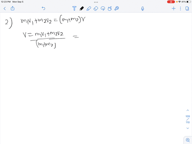The height and width of the screenshot is (144, 192).
Task: Select the black Pen tool
Action: point(82,8)
